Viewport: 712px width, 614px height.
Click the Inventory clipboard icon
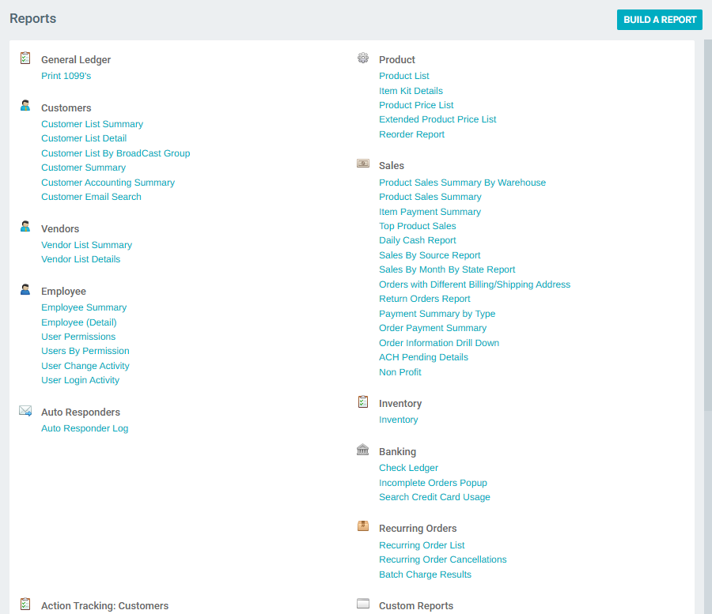pyautogui.click(x=363, y=401)
